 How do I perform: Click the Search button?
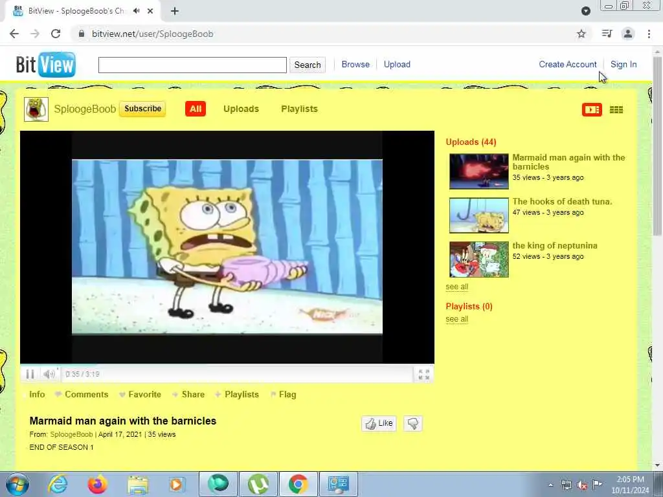point(308,65)
